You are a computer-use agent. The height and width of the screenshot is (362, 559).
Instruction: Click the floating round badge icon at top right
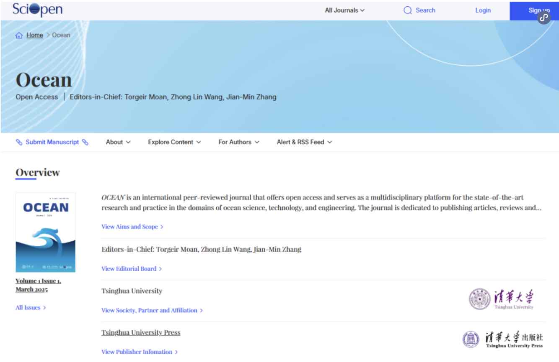coord(544,18)
